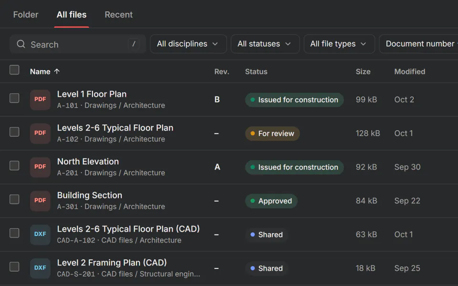
Task: Click the A-201 · Drawings / Architecture subtitle
Action: pyautogui.click(x=111, y=173)
